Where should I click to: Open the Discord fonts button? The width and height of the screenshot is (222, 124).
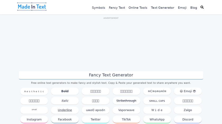pyautogui.click(x=188, y=120)
